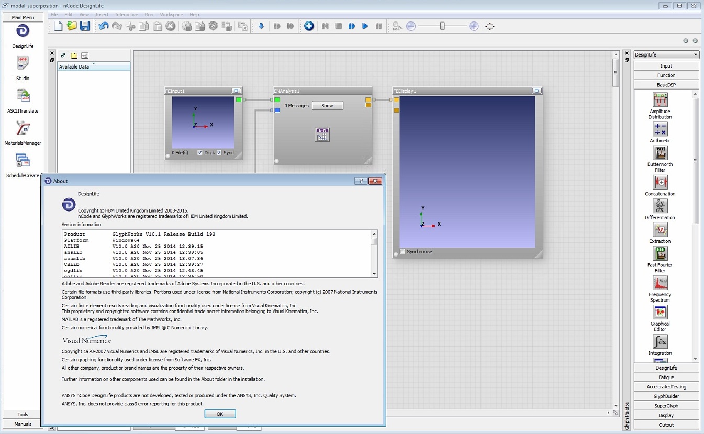Click the blue down-arrow toolbar icon

point(261,26)
